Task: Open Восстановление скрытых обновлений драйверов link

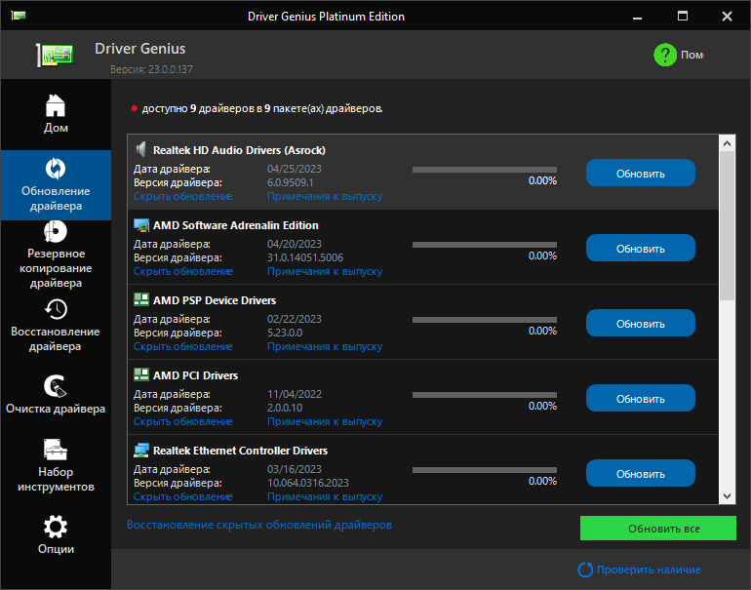Action: pyautogui.click(x=259, y=525)
